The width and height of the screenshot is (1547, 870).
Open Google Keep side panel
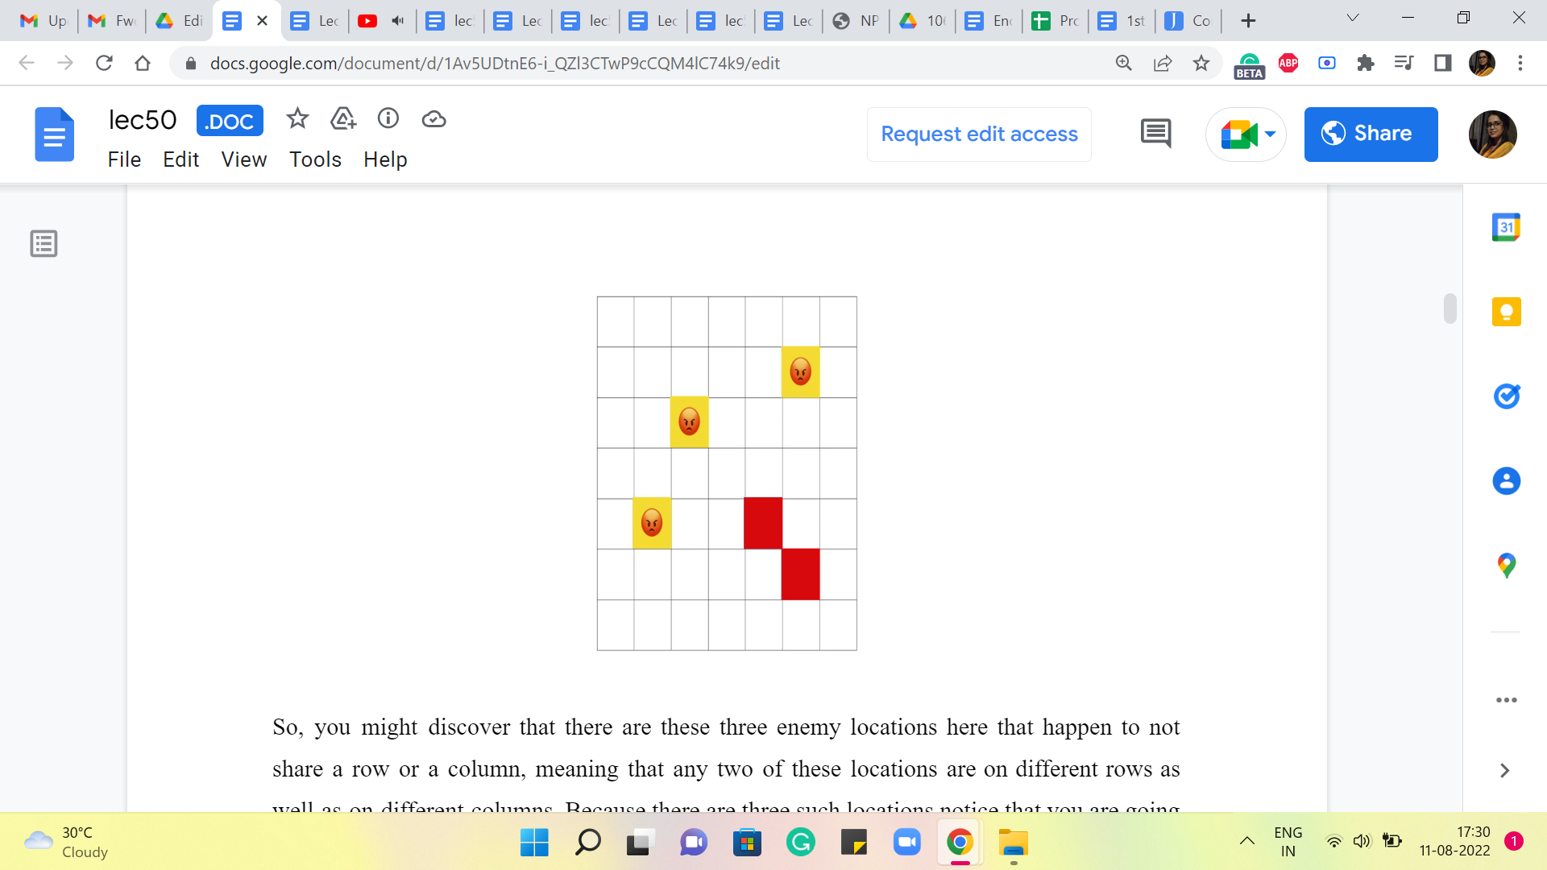[x=1505, y=312]
